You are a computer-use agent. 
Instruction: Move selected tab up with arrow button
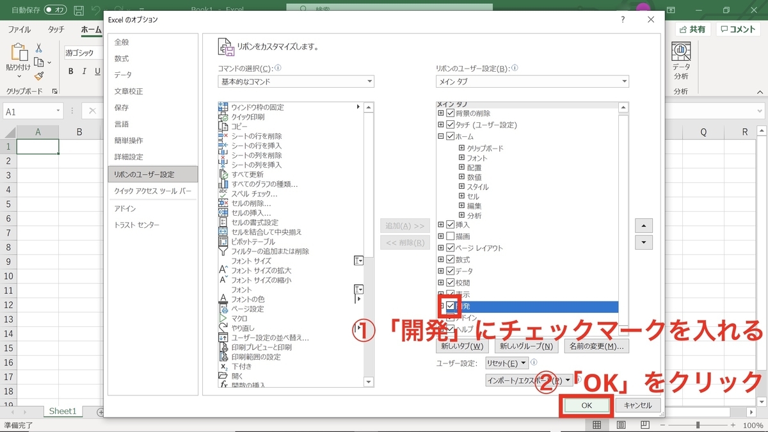(644, 226)
